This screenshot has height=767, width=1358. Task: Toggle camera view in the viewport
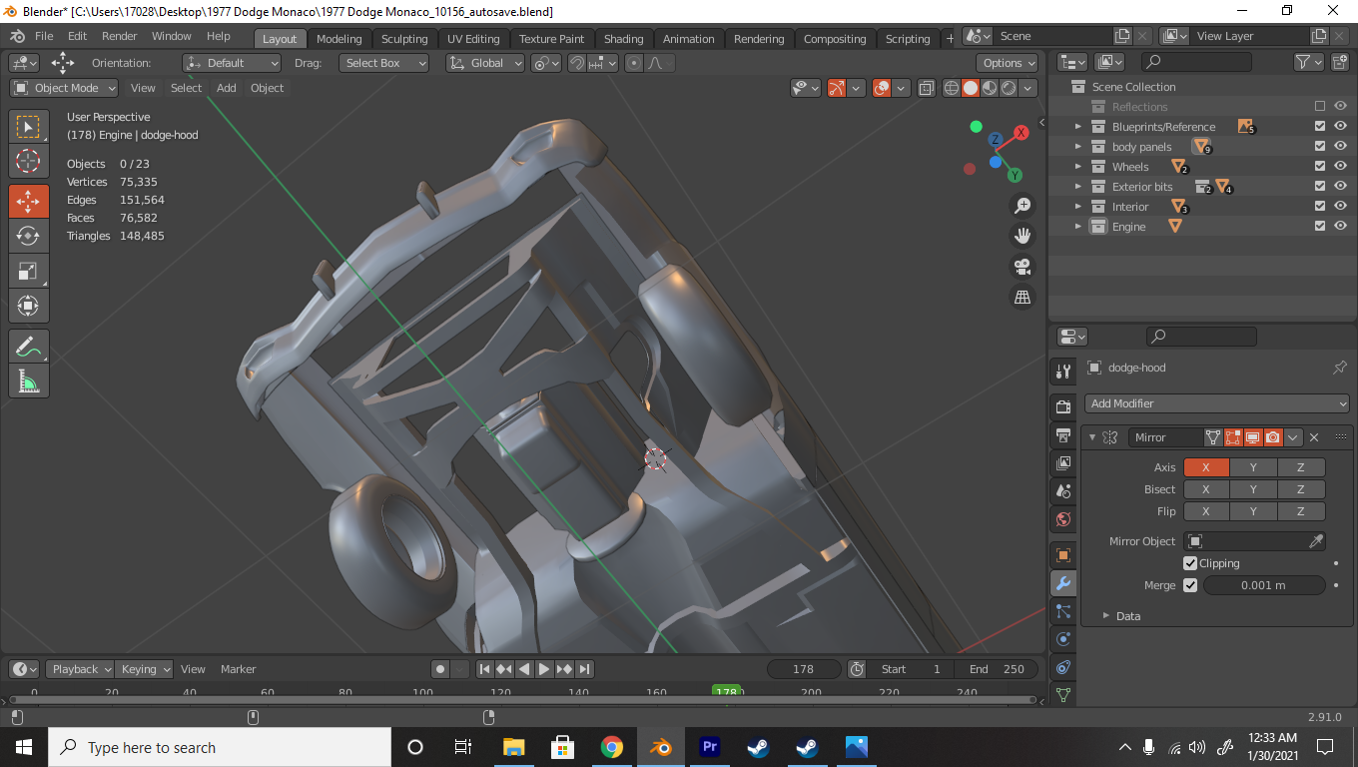pos(1022,267)
